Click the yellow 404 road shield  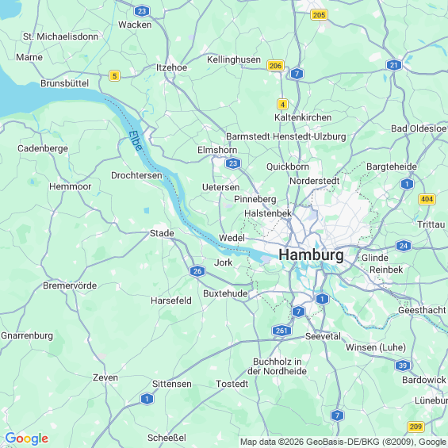427,199
